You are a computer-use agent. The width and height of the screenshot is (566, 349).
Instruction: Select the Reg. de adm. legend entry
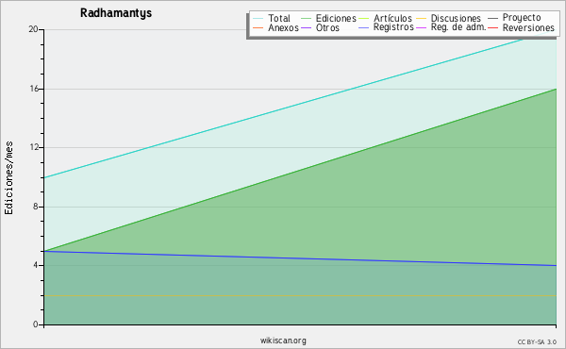(x=458, y=27)
